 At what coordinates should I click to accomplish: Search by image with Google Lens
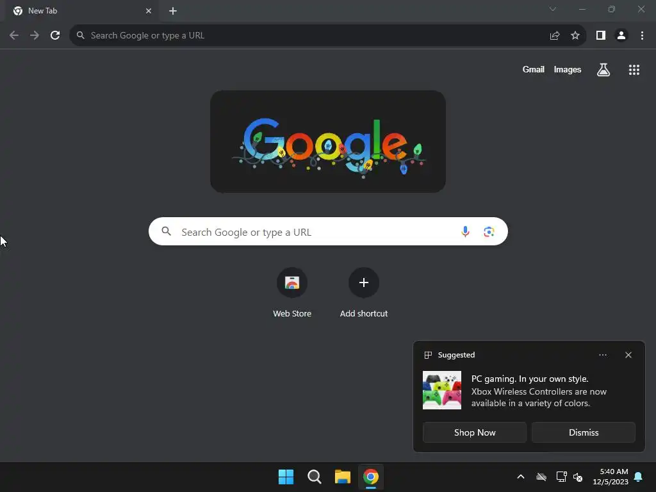489,231
